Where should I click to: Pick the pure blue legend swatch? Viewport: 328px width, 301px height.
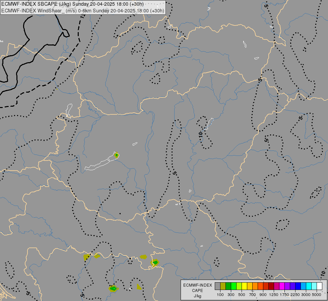pos(298,286)
